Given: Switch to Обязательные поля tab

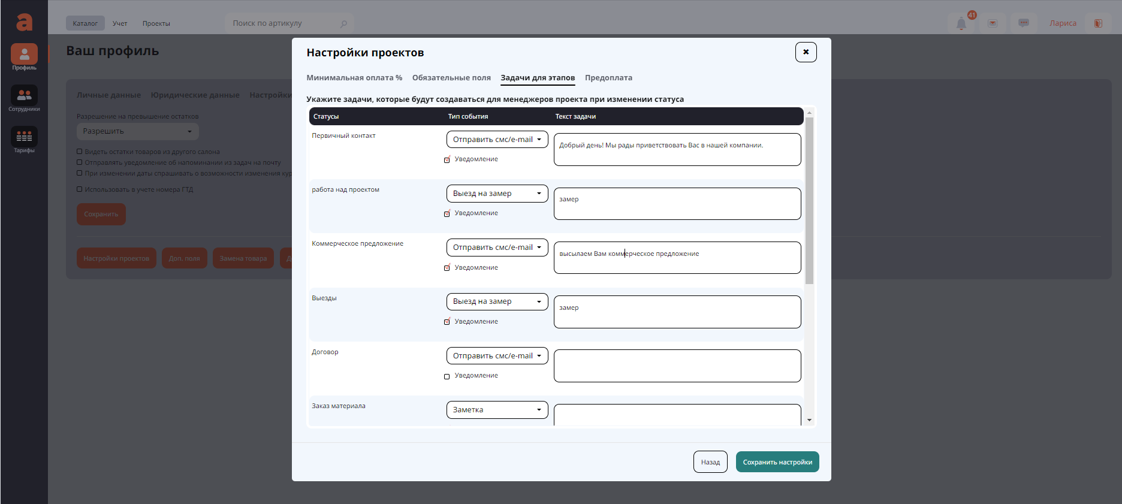Looking at the screenshot, I should click(451, 78).
